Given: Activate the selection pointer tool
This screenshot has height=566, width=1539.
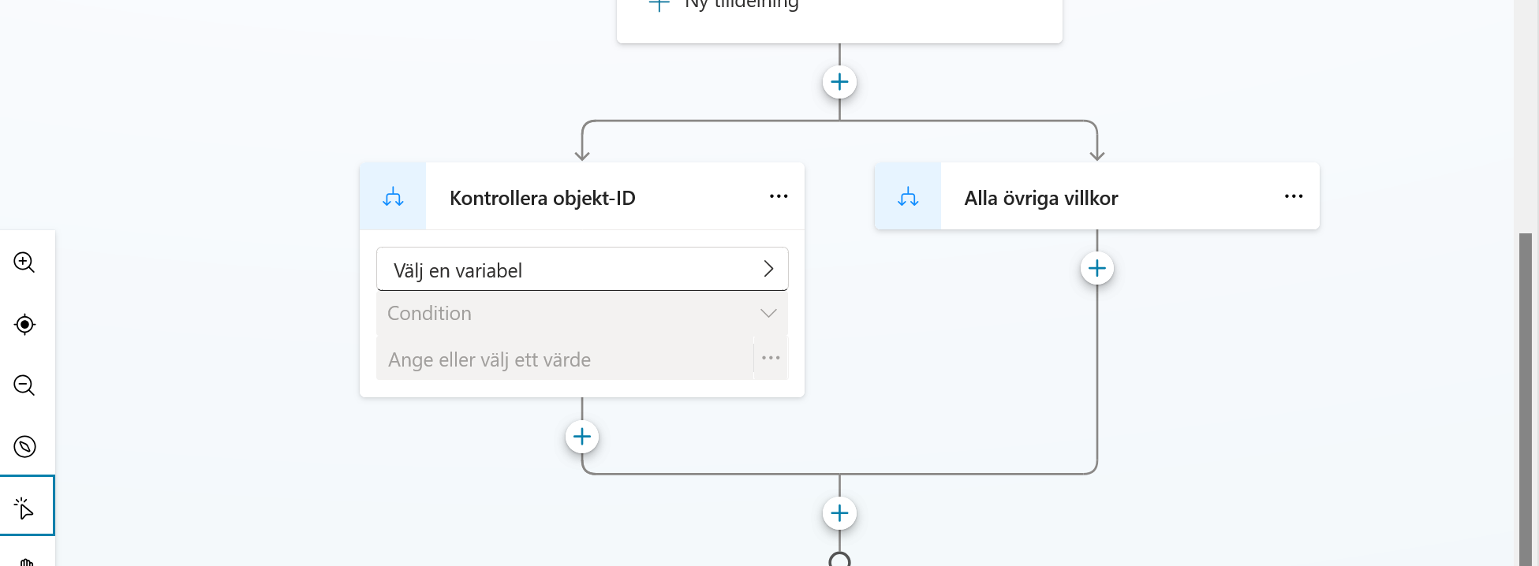Looking at the screenshot, I should (x=26, y=506).
